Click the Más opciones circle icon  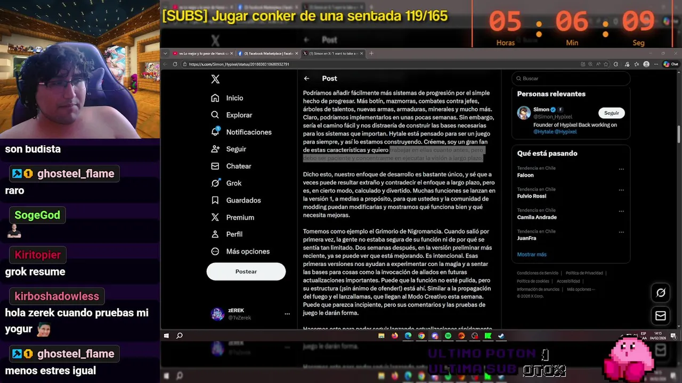pyautogui.click(x=215, y=251)
